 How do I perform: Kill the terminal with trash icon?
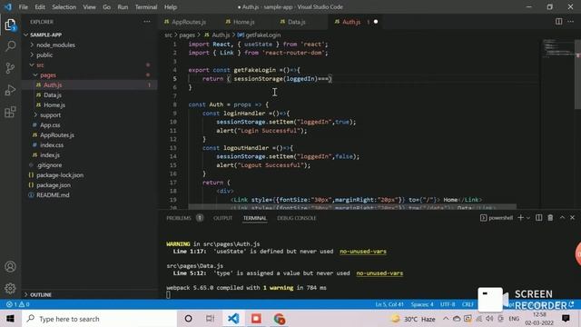coord(550,218)
